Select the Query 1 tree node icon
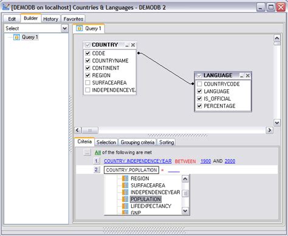 click(x=16, y=37)
